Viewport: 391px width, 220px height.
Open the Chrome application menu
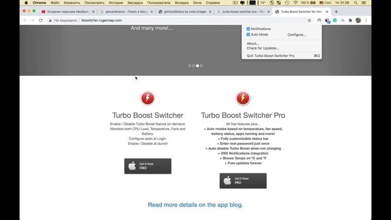(x=39, y=2)
